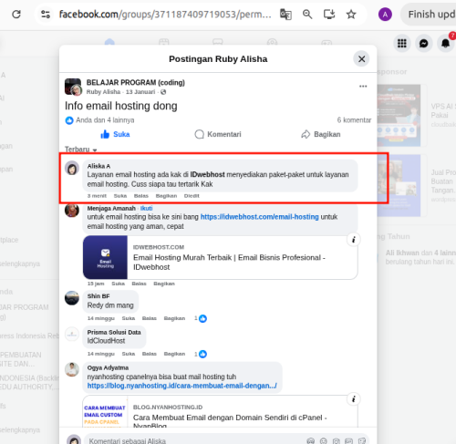Viewport: 456px width, 444px height.
Task: Toggle the Suka like button on the post
Action: point(115,134)
